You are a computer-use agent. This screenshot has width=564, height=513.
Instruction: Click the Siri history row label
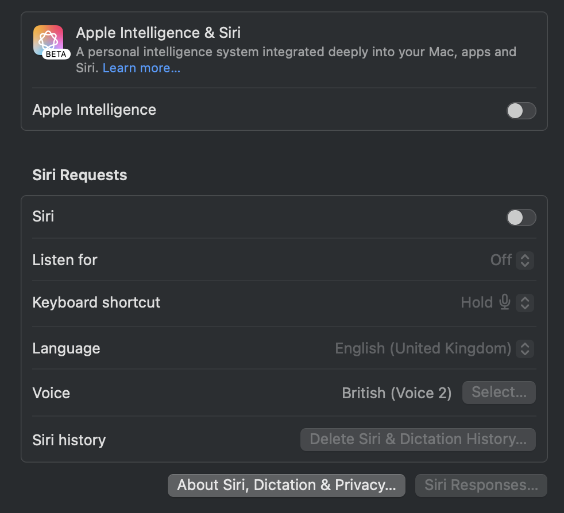coord(69,440)
